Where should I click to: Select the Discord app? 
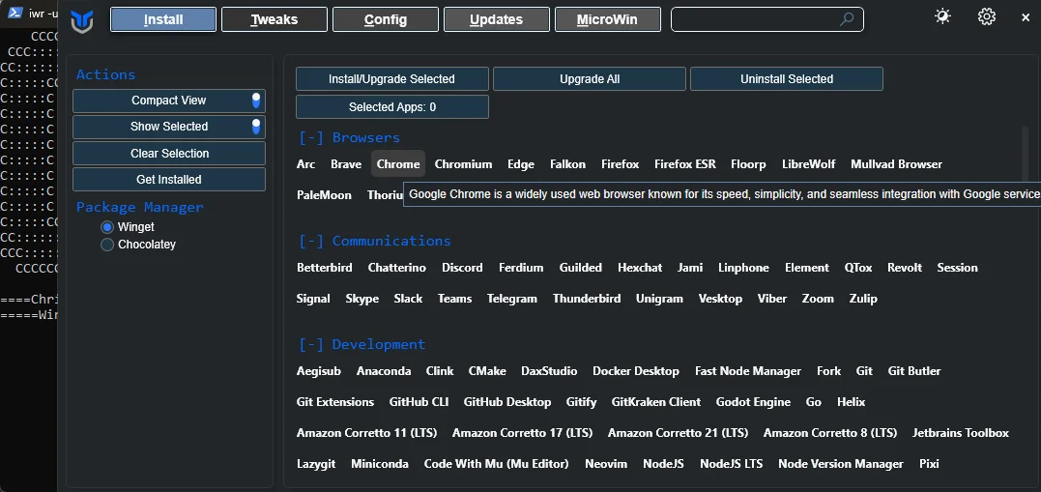click(462, 268)
